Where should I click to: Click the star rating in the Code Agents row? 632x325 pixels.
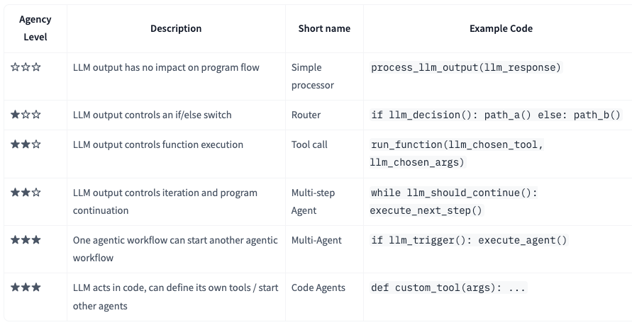click(26, 288)
